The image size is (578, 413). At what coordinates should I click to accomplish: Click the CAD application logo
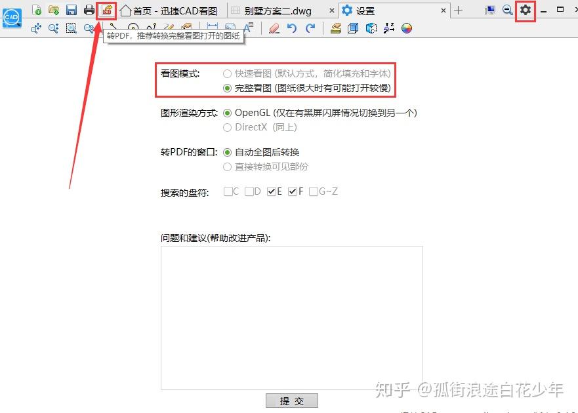pos(12,18)
